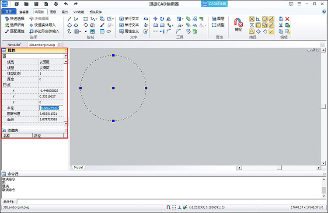Select the circle drawing tool
This screenshot has height=213, width=328.
(70, 25)
